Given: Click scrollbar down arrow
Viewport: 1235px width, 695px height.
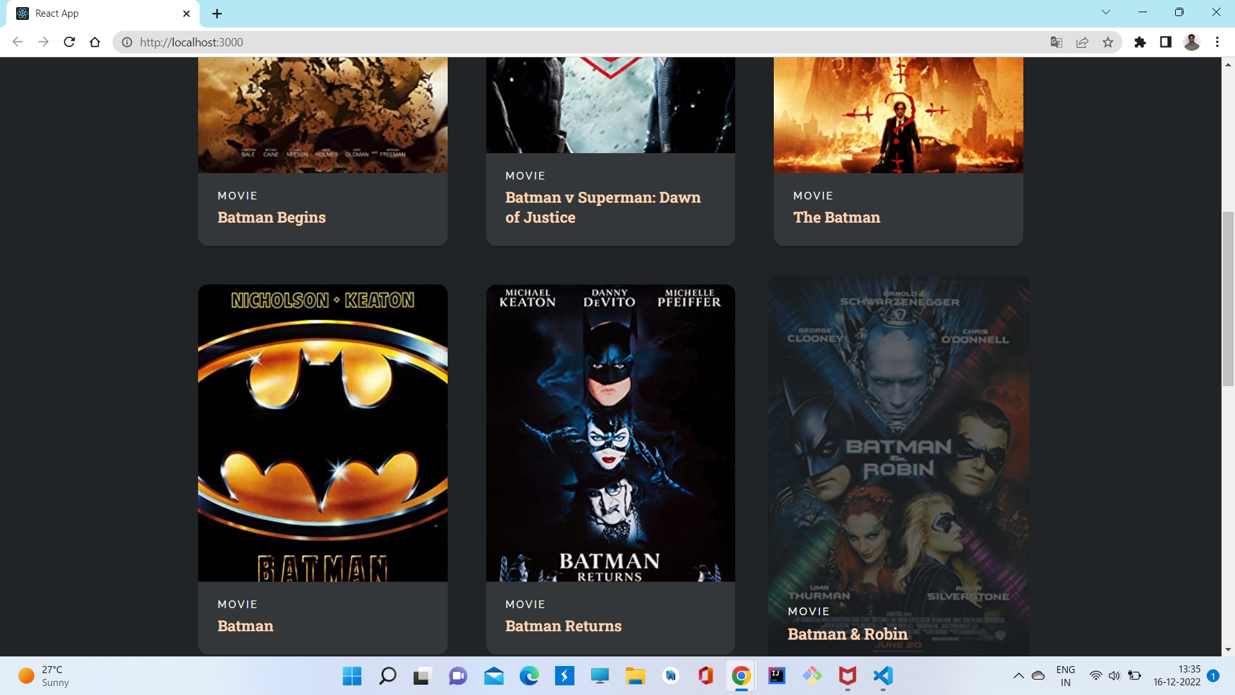Looking at the screenshot, I should (1228, 649).
